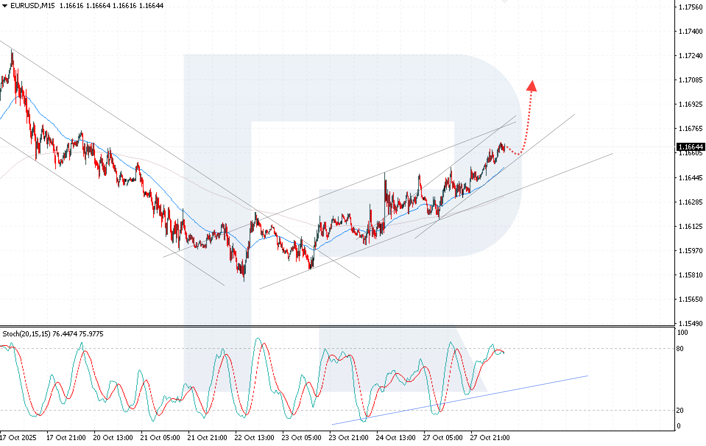The width and height of the screenshot is (706, 446).
Task: Click the 80 level on Stochastic scale
Action: (x=680, y=348)
